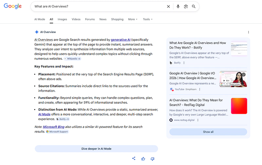The width and height of the screenshot is (262, 165).
Task: Switch to Videos tab
Action: pyautogui.click(x=76, y=19)
